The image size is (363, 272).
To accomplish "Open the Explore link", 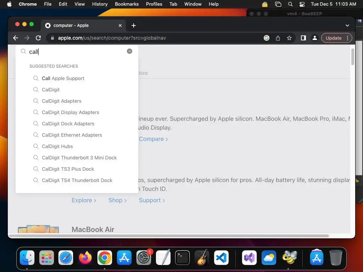I will pos(84,200).
